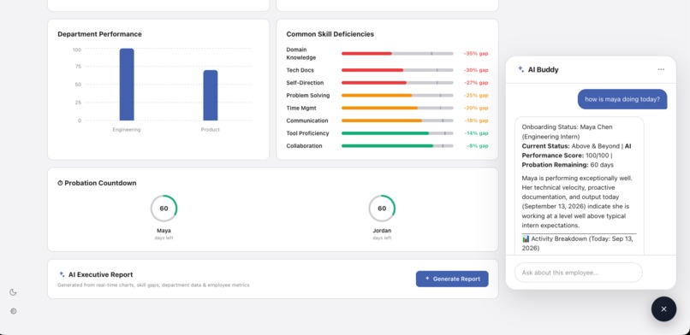Viewport: 690px width, 335px height.
Task: Click the Department Performance heading
Action: pyautogui.click(x=99, y=34)
